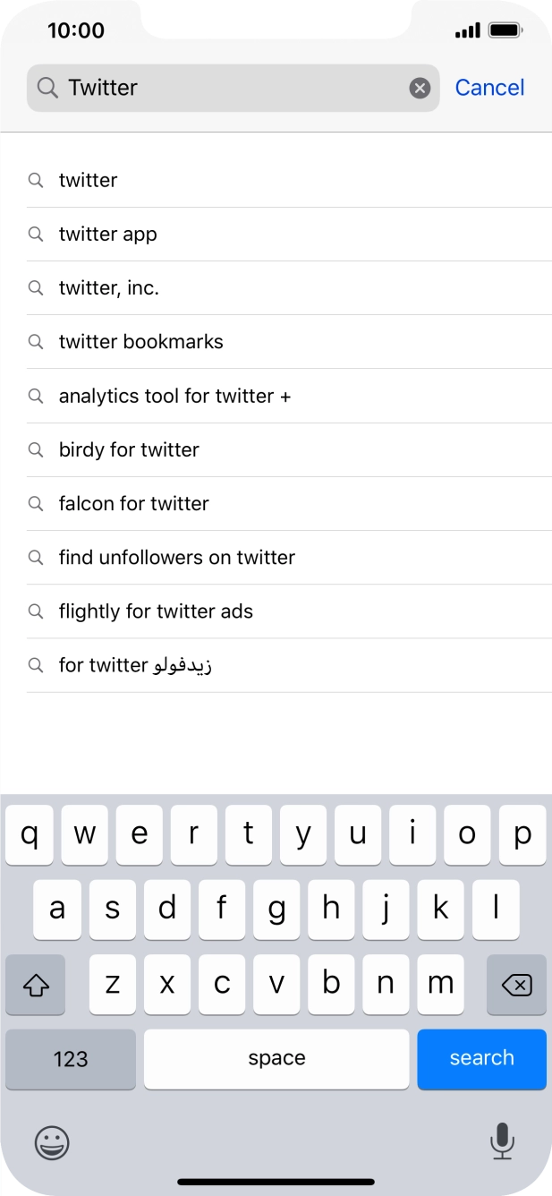Viewport: 552px width, 1196px height.
Task: Tap the Shift key
Action: [x=35, y=984]
